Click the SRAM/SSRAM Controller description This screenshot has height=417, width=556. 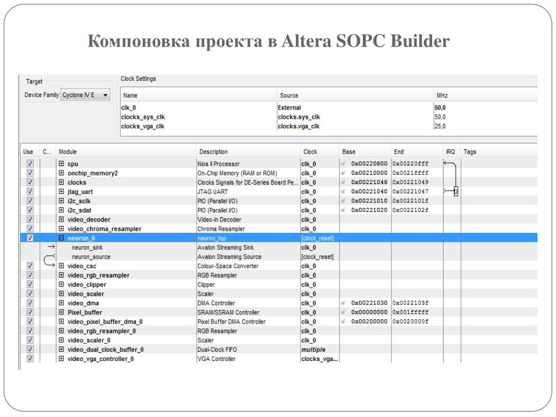coord(229,312)
